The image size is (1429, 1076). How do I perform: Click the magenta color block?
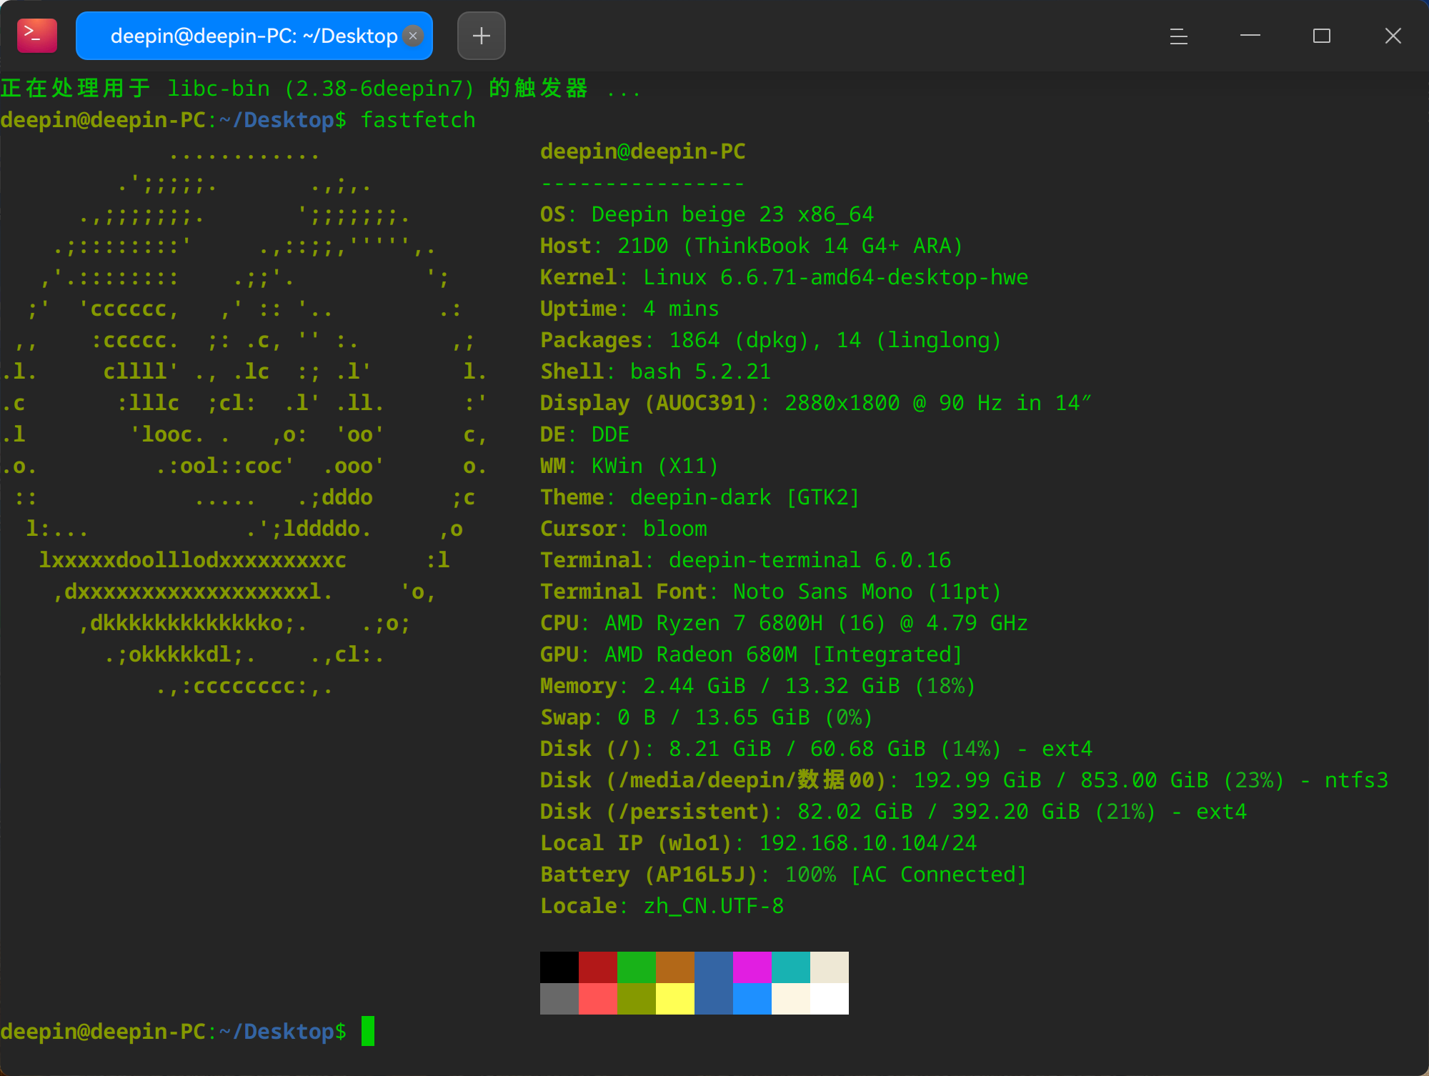coord(752,967)
